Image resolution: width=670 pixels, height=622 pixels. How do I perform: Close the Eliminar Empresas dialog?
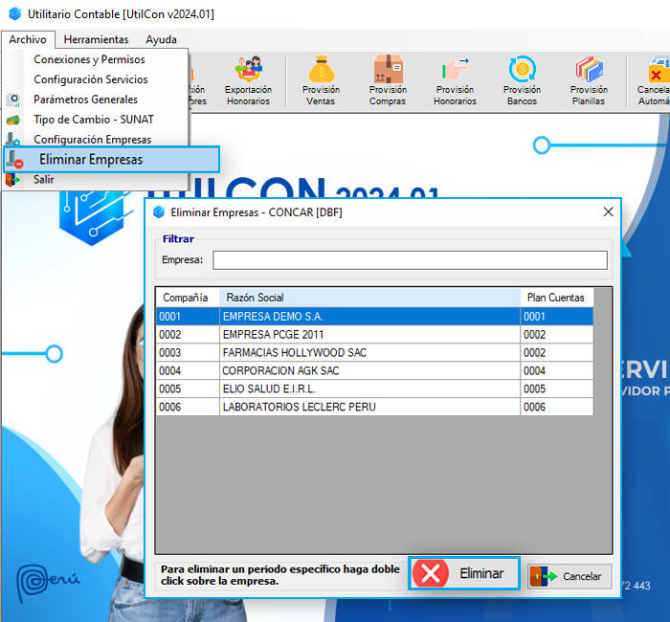(609, 211)
